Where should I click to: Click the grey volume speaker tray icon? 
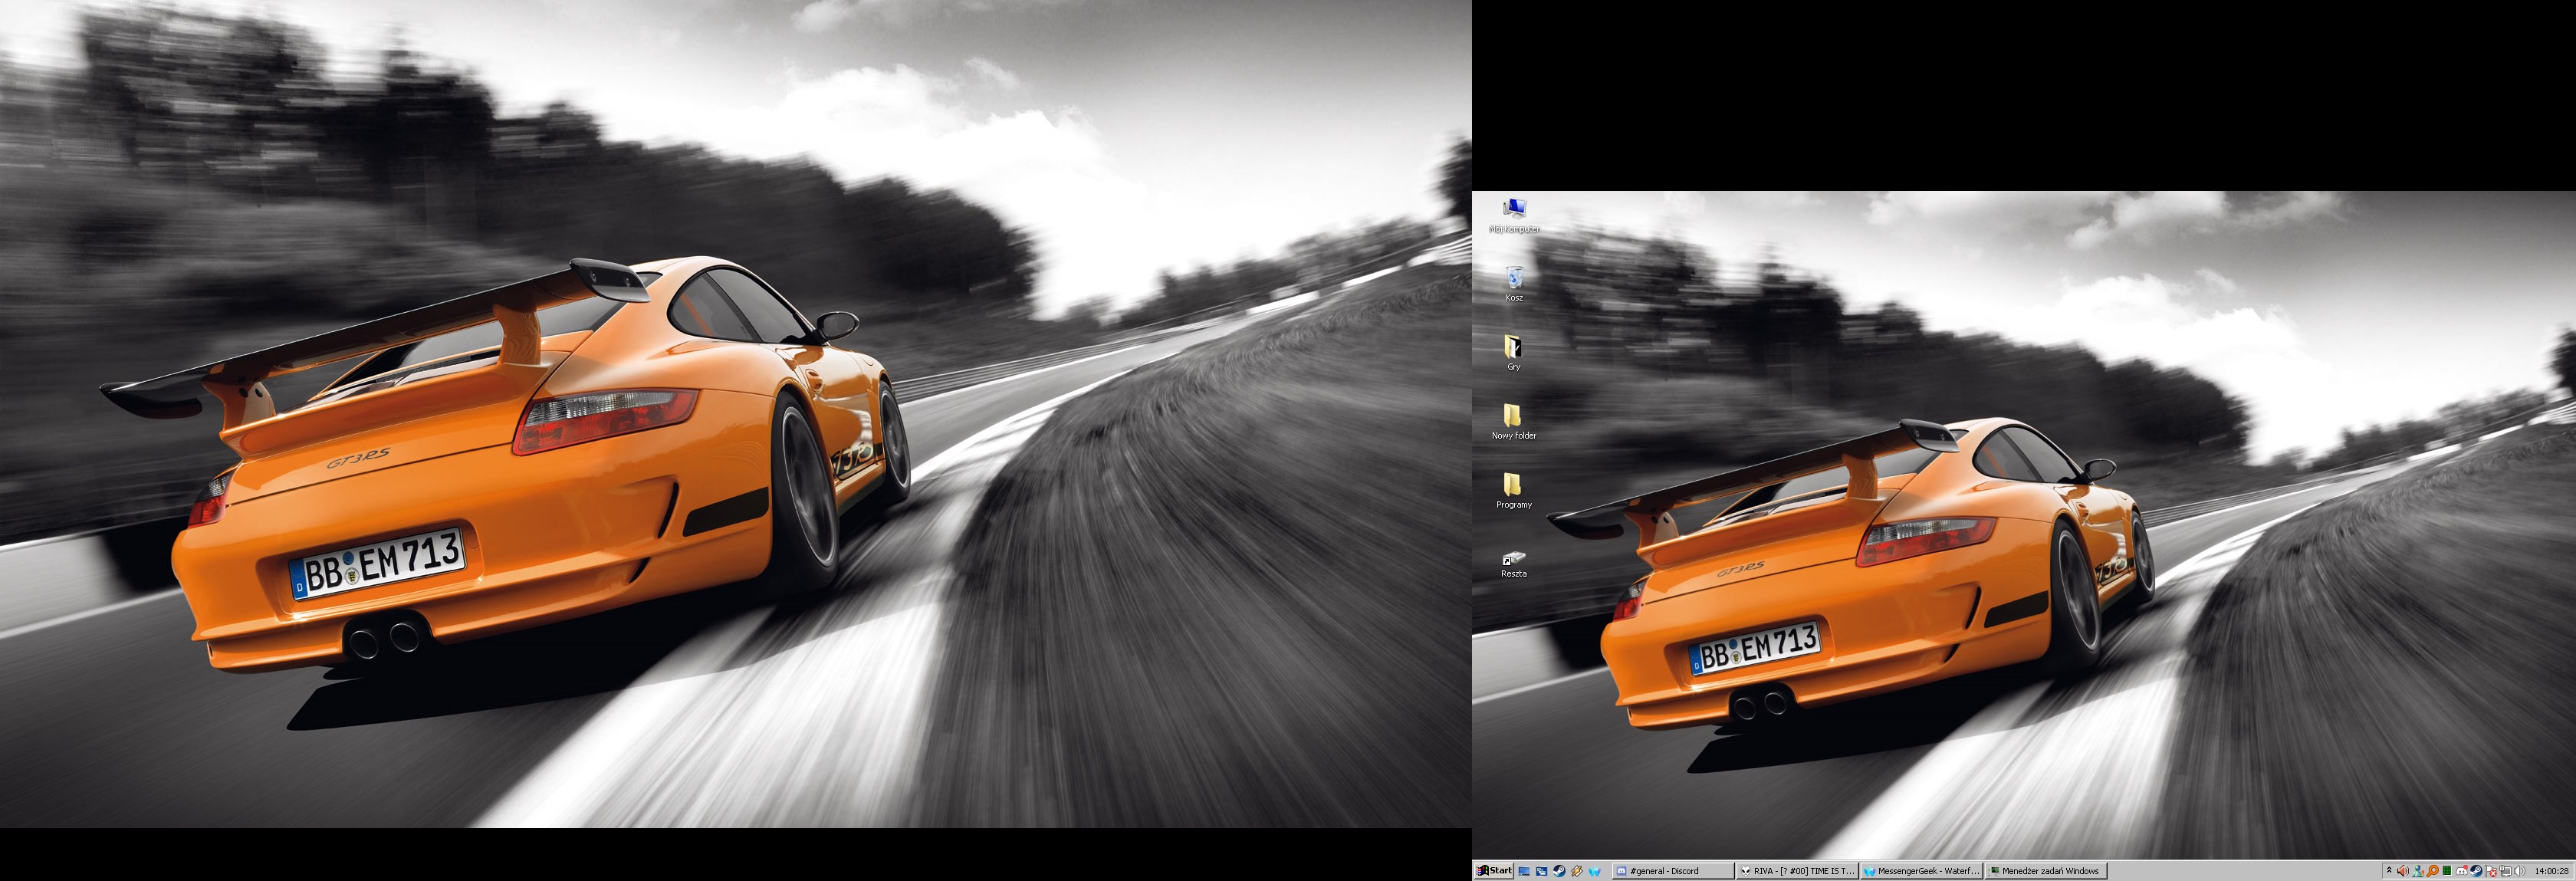2519,871
